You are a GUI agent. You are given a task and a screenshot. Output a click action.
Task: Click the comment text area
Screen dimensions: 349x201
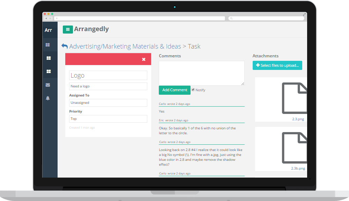coord(202,73)
